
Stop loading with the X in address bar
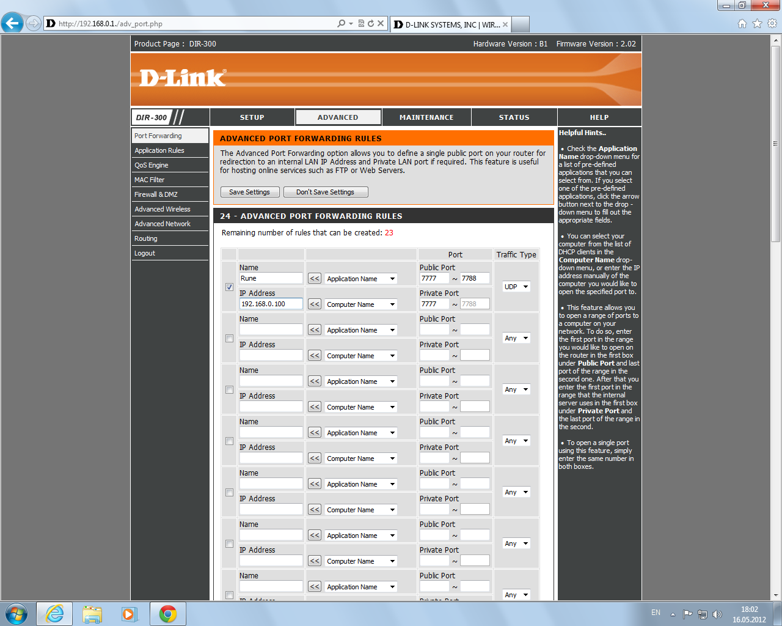click(381, 23)
